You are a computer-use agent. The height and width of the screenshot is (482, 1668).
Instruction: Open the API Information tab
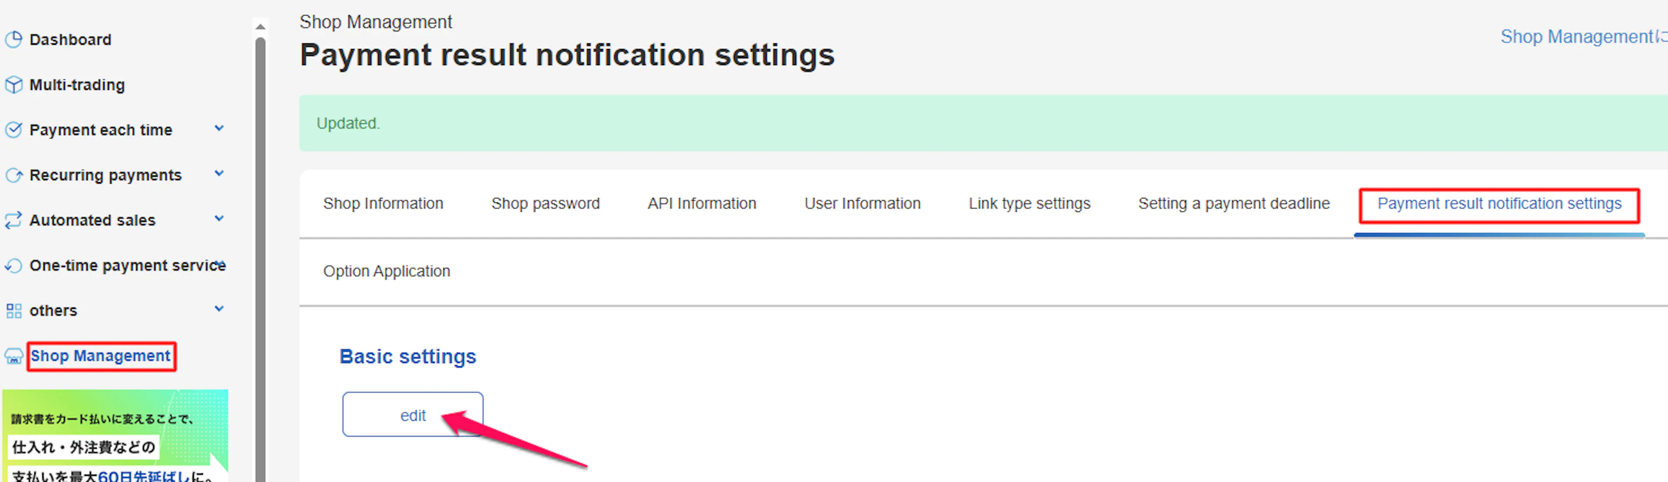[x=702, y=204]
